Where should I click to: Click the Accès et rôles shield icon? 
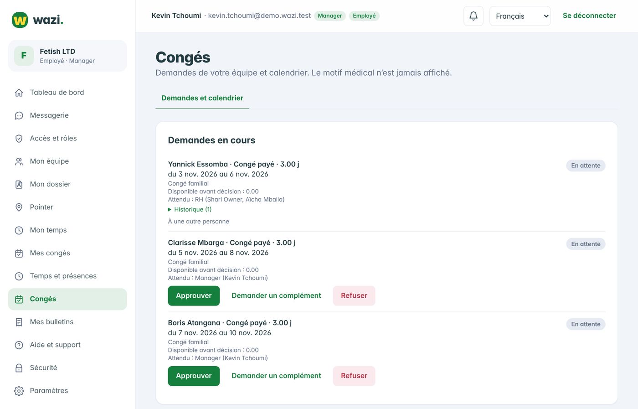(19, 139)
